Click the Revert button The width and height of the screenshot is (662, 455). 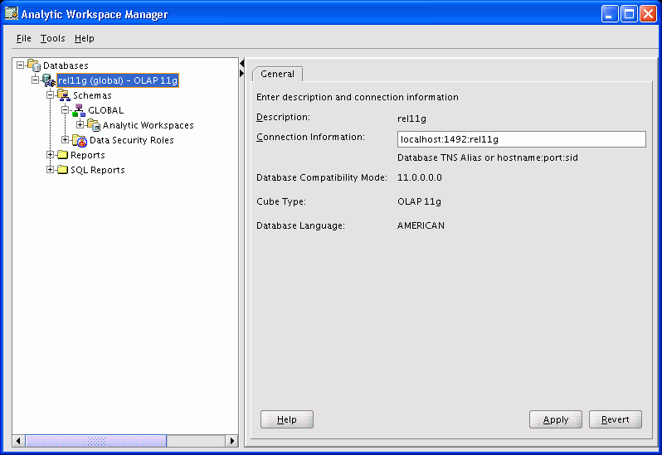(x=616, y=419)
